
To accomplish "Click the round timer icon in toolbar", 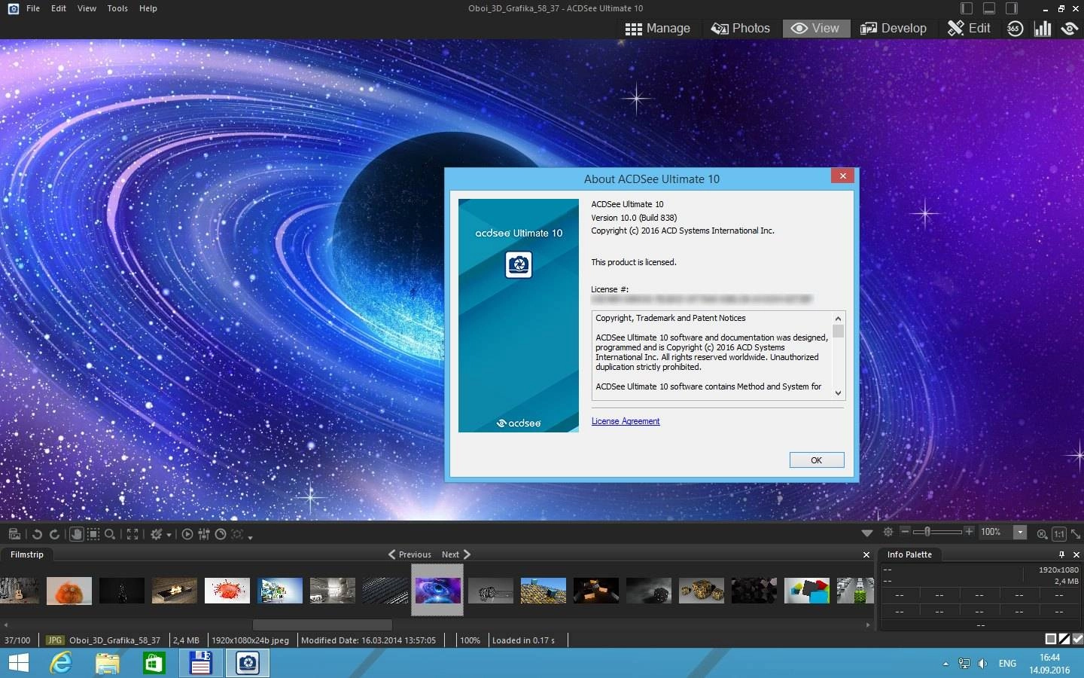I will click(x=221, y=534).
